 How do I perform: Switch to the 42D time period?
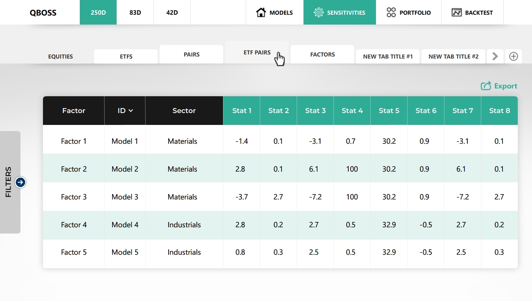tap(172, 12)
